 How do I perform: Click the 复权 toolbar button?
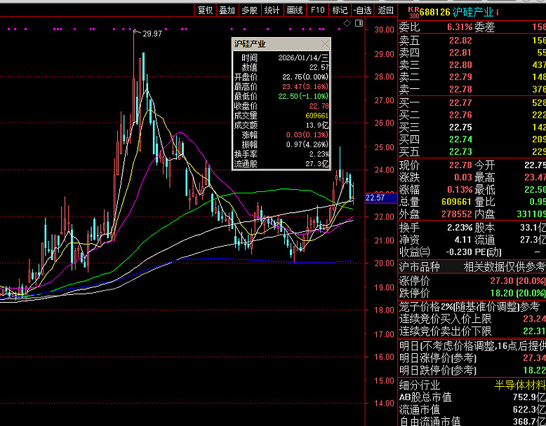point(205,10)
